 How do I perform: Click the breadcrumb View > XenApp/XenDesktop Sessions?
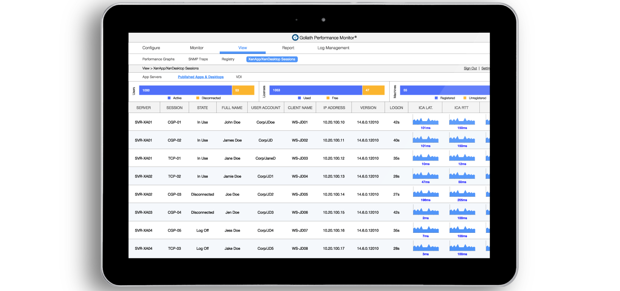coord(170,68)
